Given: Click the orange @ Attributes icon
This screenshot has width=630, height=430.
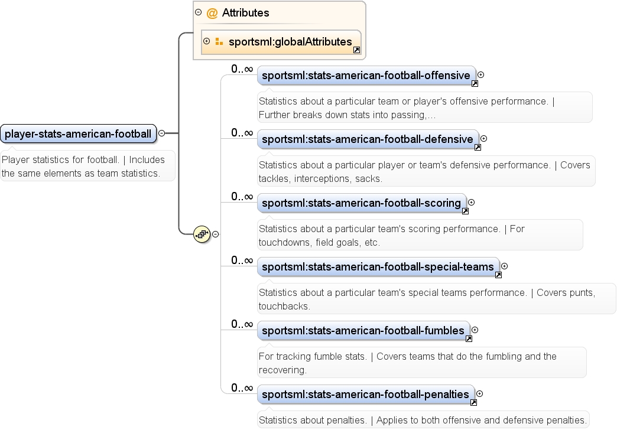Looking at the screenshot, I should click(x=212, y=13).
